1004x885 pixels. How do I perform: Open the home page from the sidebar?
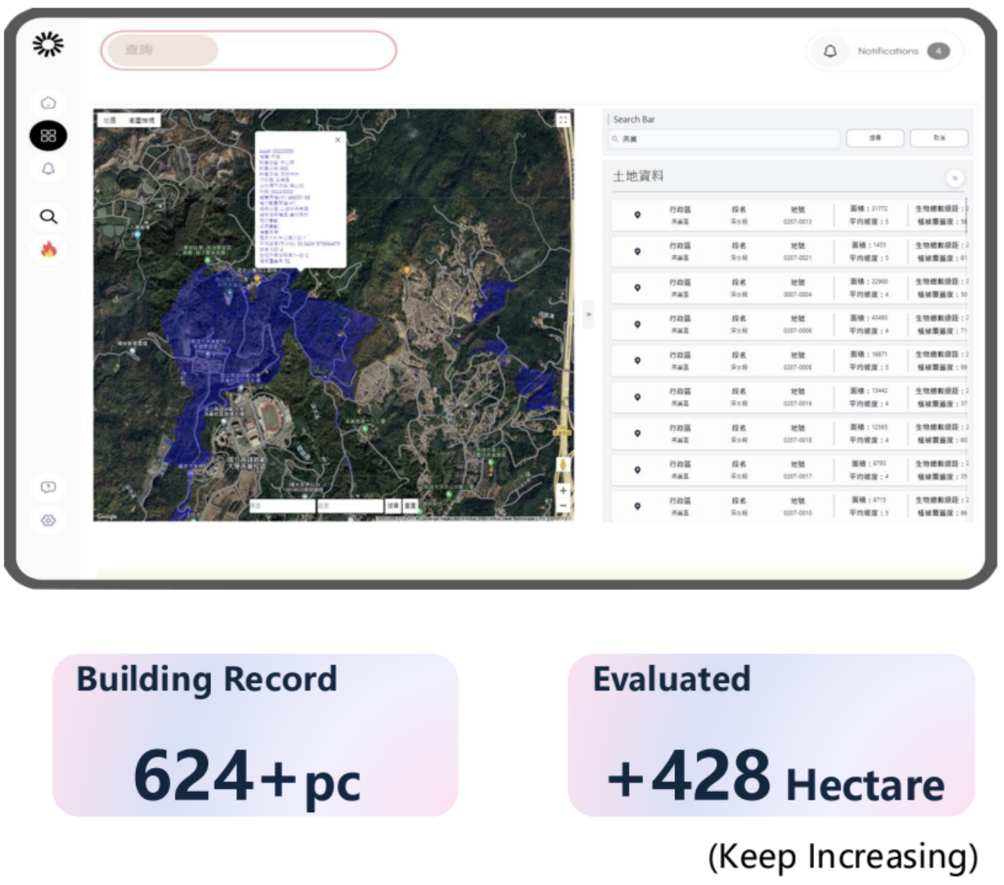(48, 102)
